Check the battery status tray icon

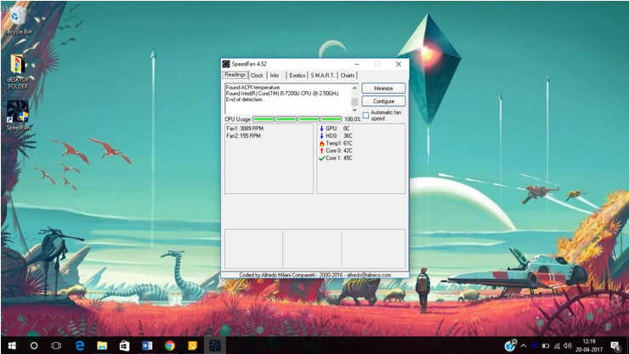click(x=546, y=345)
